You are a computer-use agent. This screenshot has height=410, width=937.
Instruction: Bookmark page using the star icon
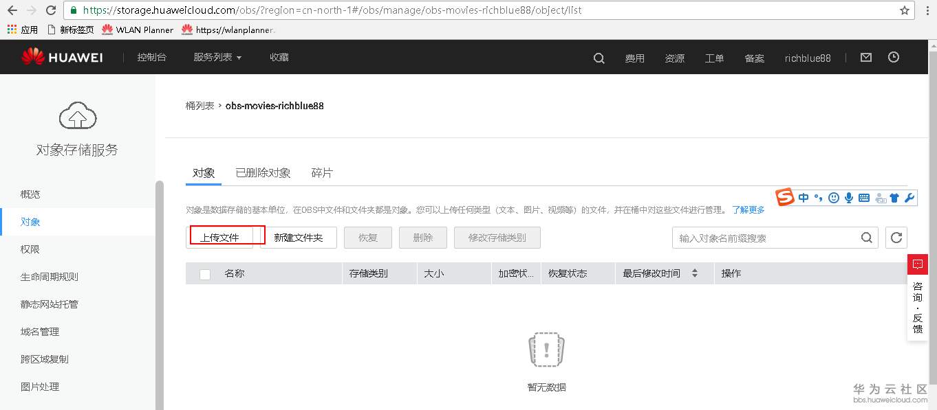[905, 10]
